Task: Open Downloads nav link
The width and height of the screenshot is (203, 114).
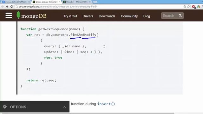Action: tap(107, 16)
